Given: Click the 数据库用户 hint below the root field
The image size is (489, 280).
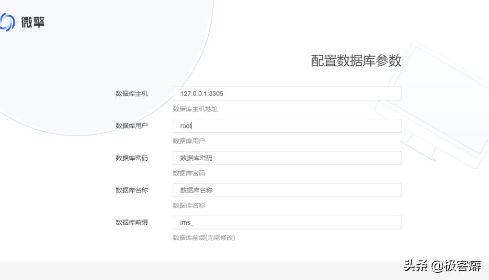Looking at the screenshot, I should [x=189, y=141].
